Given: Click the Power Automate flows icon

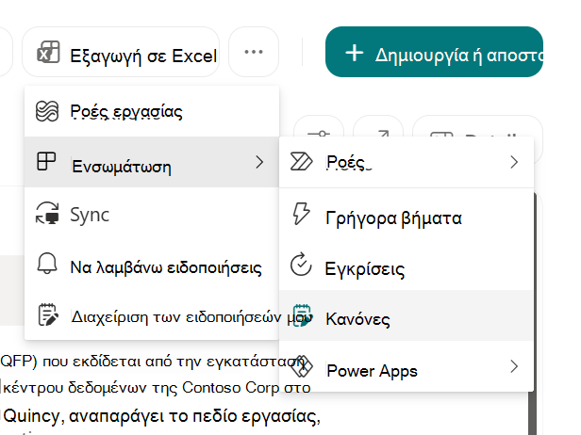Looking at the screenshot, I should click(x=301, y=162).
